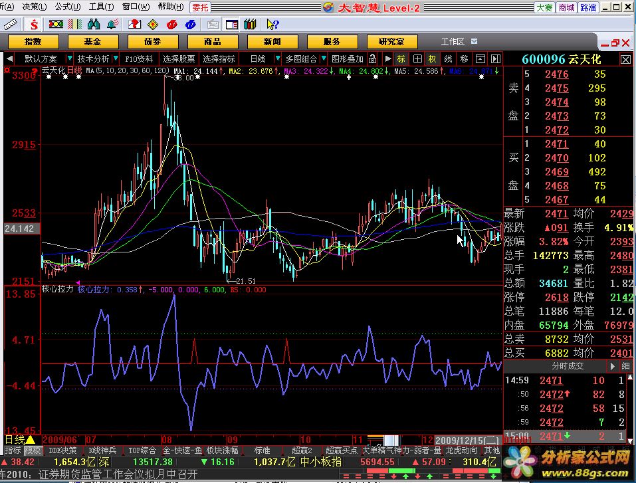636x483 pixels.
Task: Click the grayed-out printer icon
Action: pyautogui.click(x=213, y=25)
